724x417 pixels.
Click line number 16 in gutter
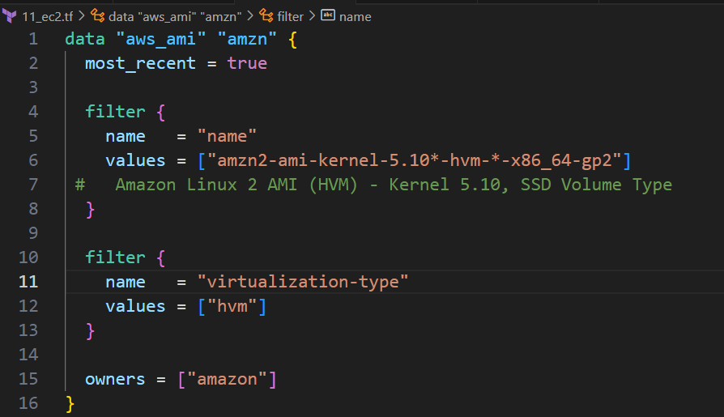point(28,403)
